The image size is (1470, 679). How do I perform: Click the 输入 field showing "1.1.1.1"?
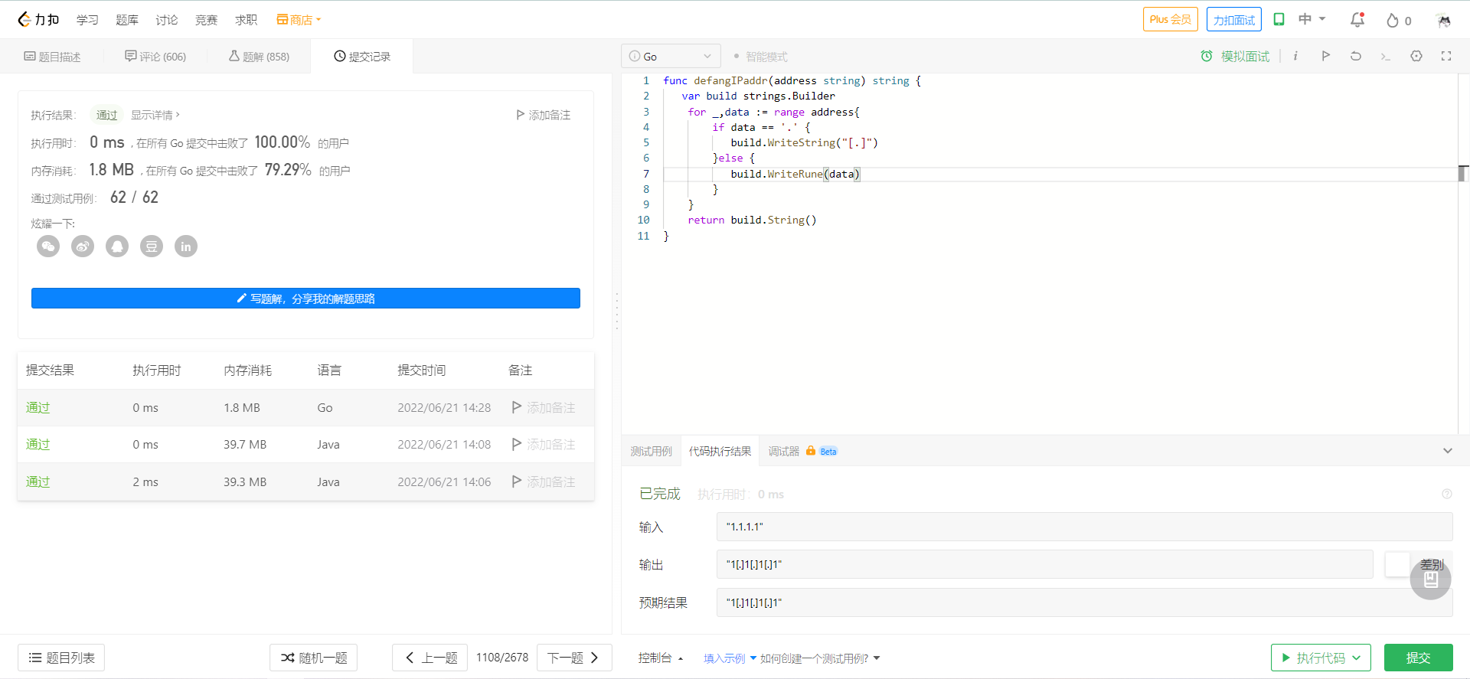tap(1084, 527)
